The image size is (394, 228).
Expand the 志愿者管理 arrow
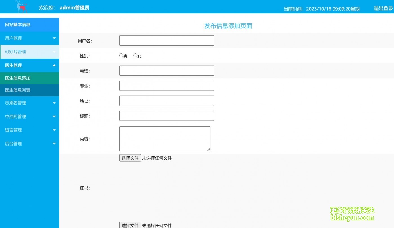click(x=54, y=103)
